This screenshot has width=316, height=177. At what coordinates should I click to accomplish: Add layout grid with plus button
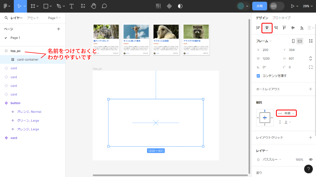(311, 137)
